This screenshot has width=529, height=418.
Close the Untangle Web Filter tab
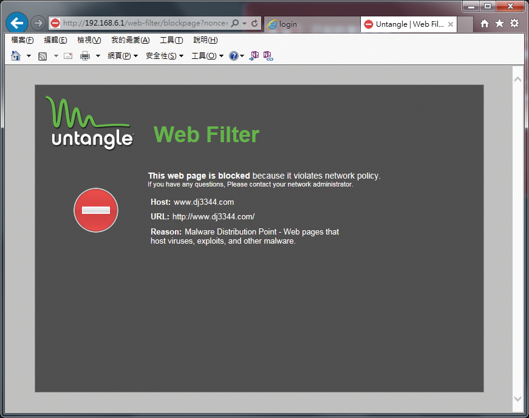(451, 24)
